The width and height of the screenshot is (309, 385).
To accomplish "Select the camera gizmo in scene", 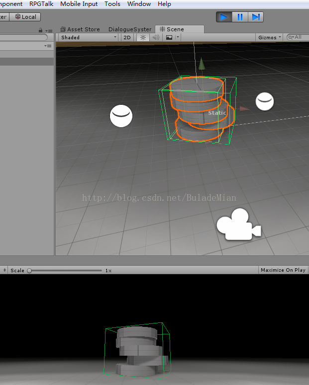I will tap(239, 225).
